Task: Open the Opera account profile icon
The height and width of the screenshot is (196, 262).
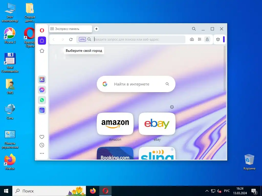Action: (x=207, y=39)
